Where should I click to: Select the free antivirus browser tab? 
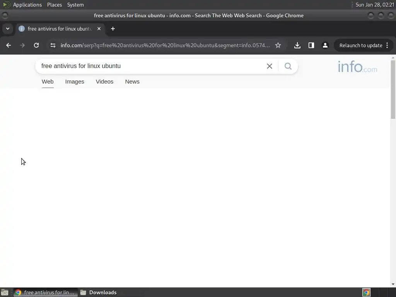coord(60,29)
